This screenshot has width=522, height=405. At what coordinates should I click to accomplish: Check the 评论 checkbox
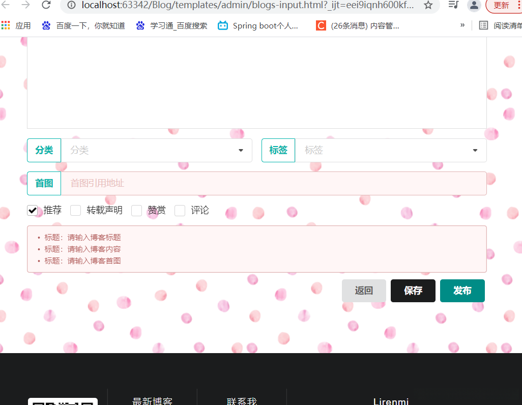(x=180, y=210)
